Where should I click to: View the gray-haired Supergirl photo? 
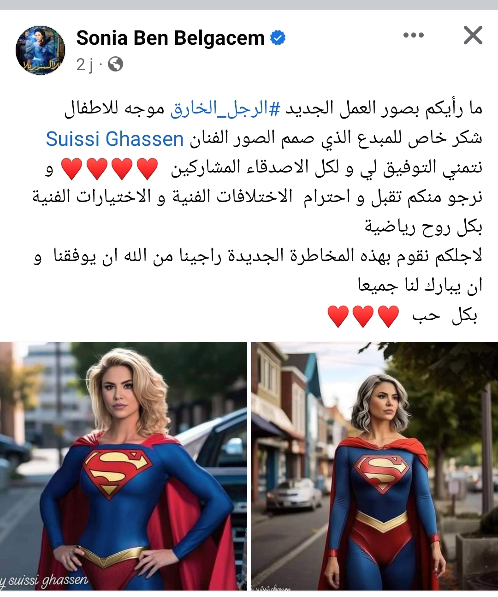(374, 466)
